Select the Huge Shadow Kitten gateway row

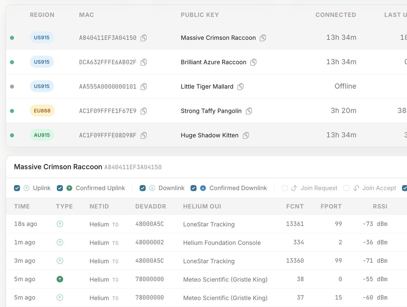point(207,135)
